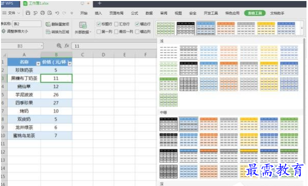Image resolution: width=308 pixels, height=186 pixels.
Task: Tick the 第一列 first column checkbox
Action: [x=99, y=32]
